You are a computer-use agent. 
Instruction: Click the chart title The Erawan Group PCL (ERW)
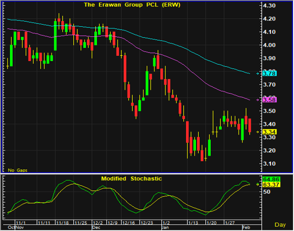pyautogui.click(x=132, y=5)
